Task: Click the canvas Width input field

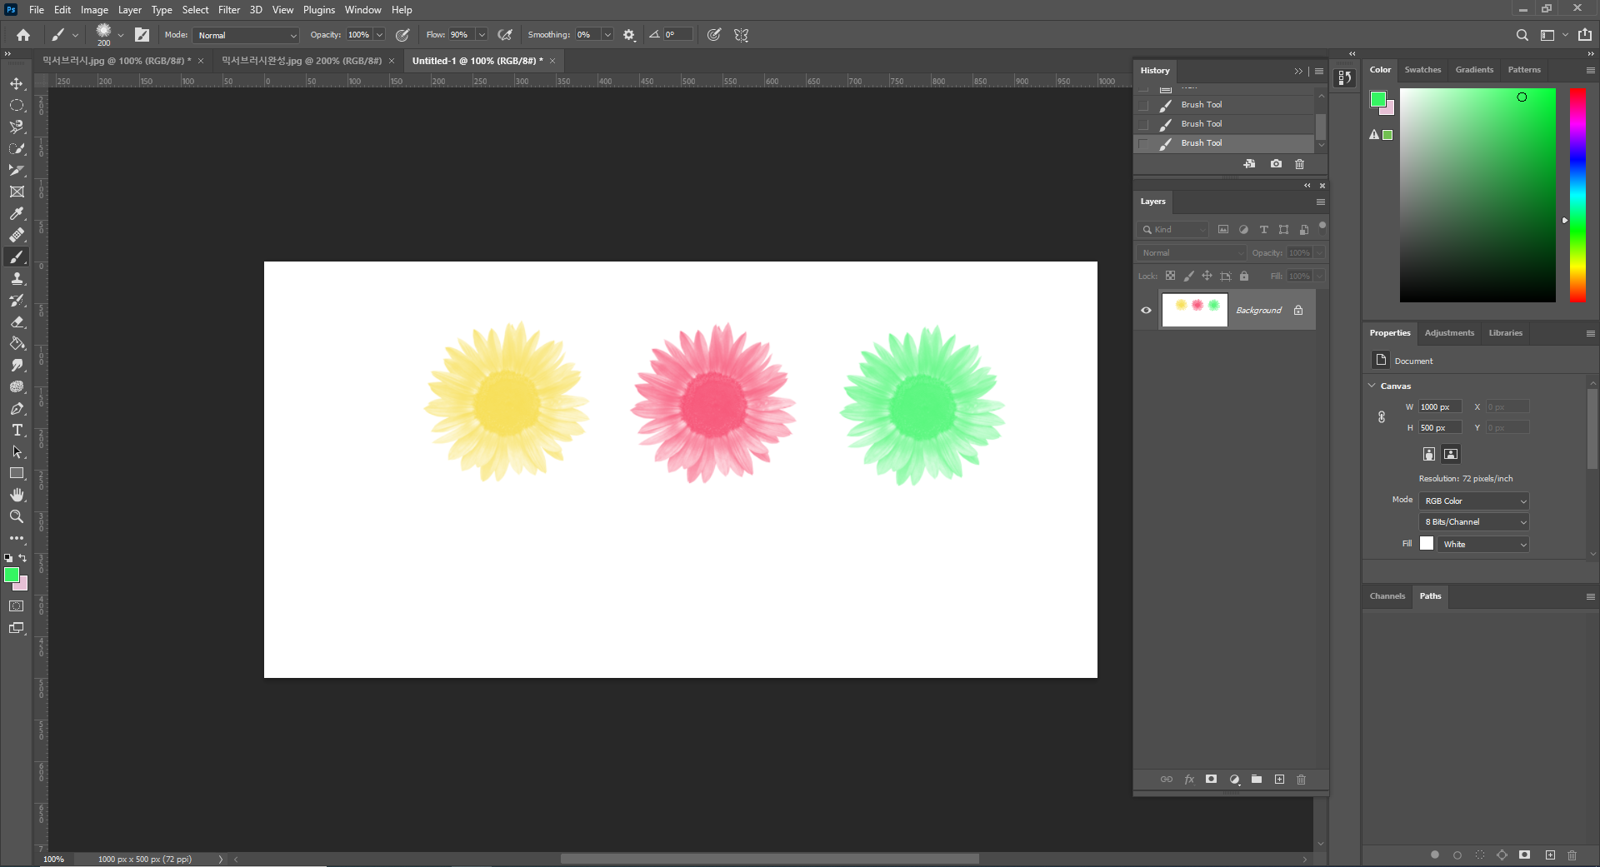Action: [x=1440, y=406]
